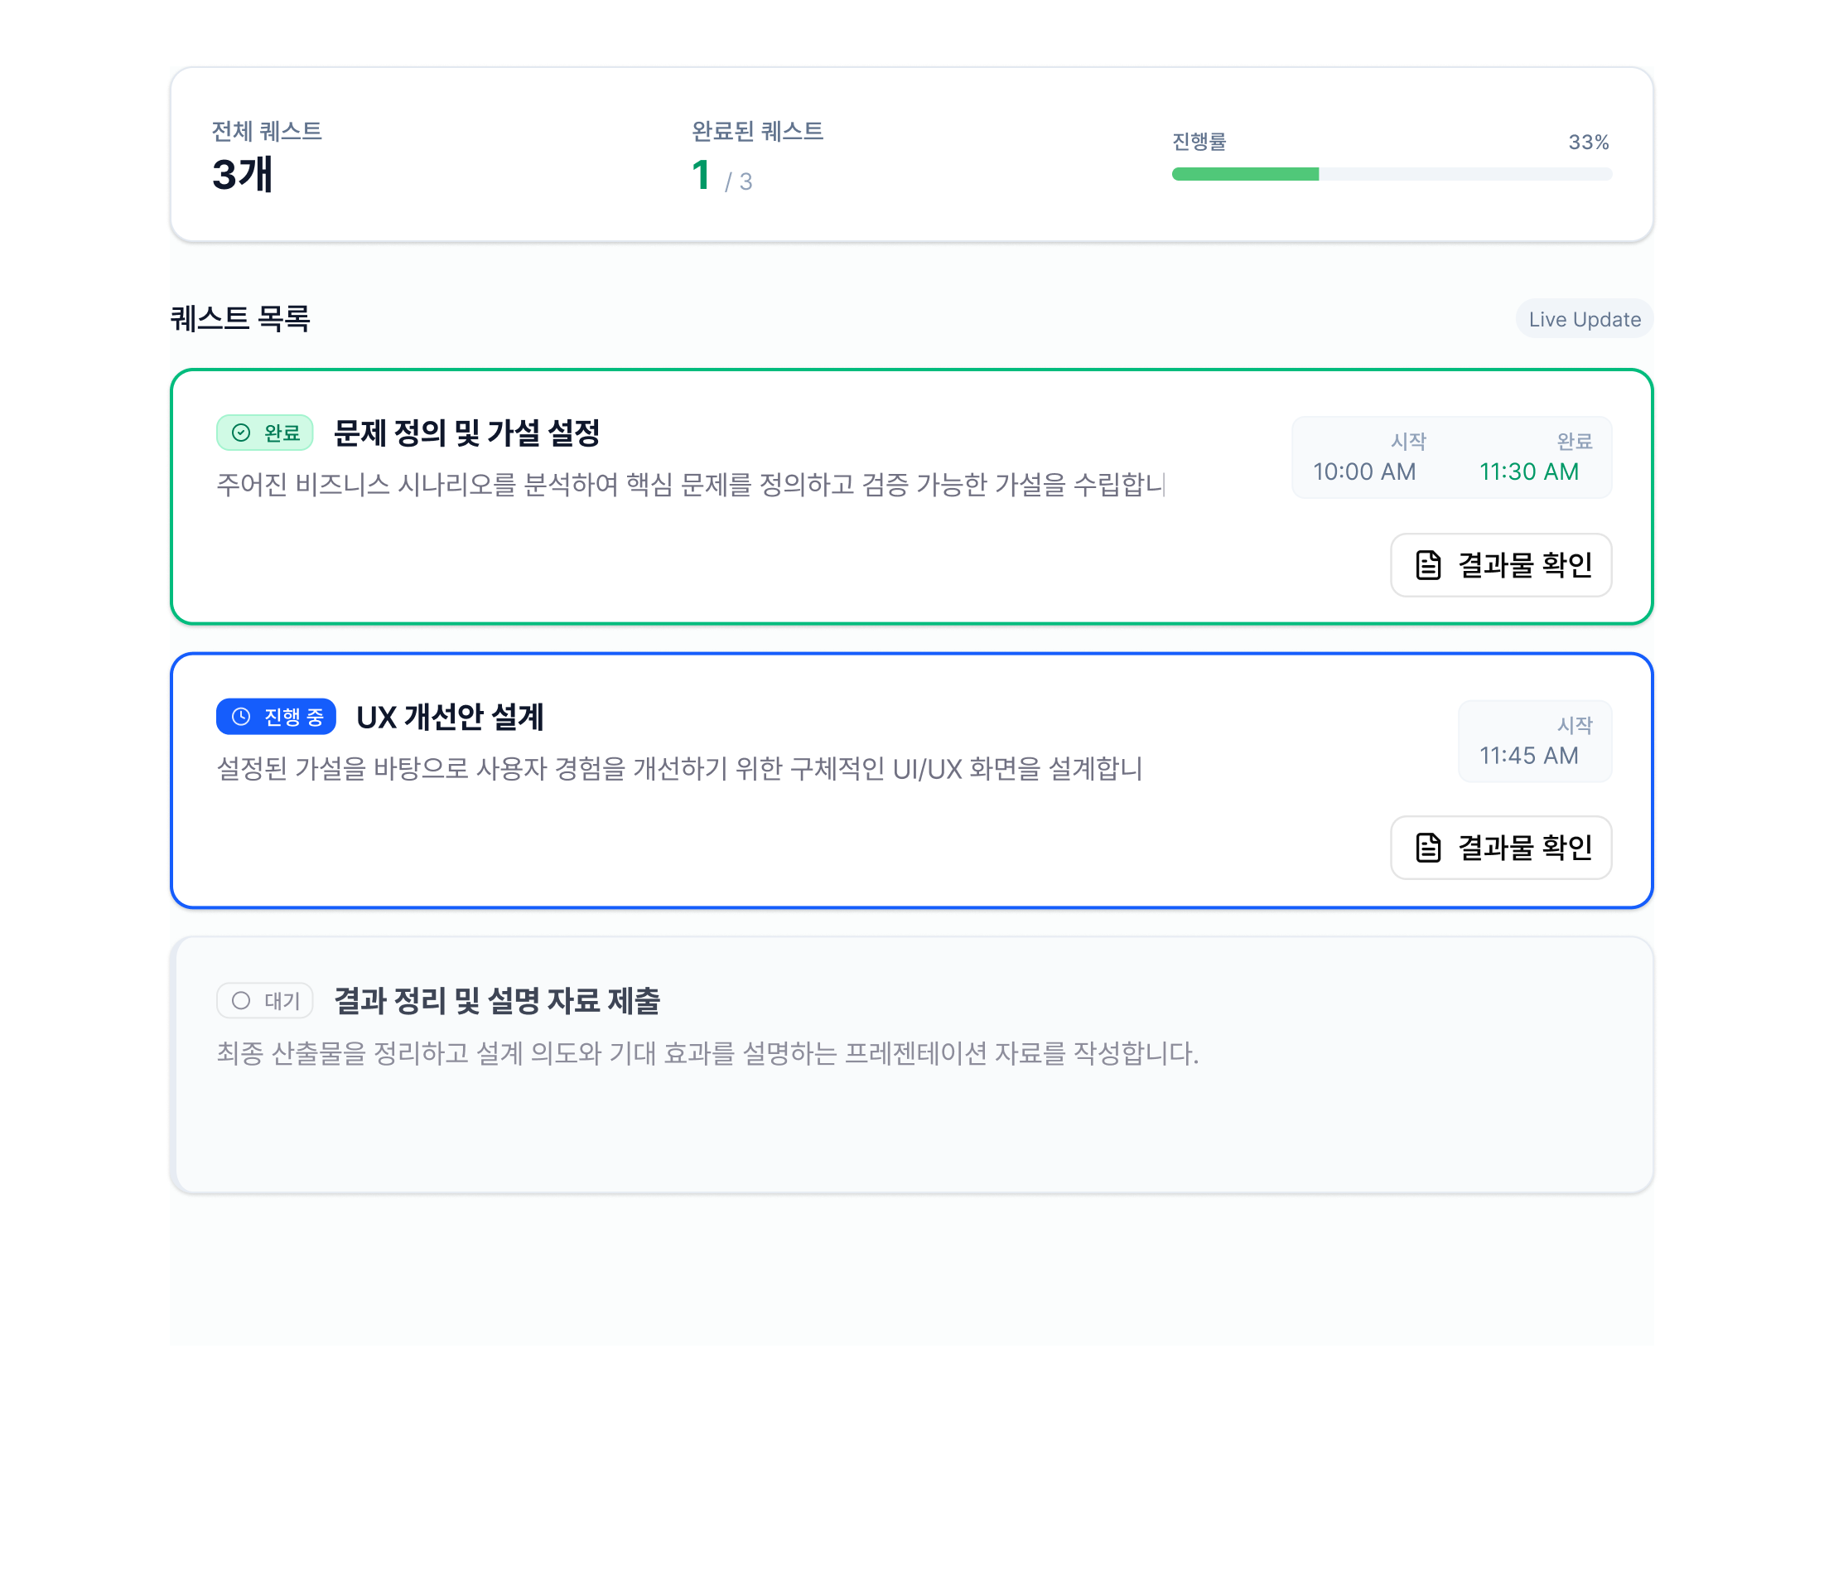Select the 문제 정의 및 가설 설정 quest title
Image resolution: width=1824 pixels, height=1586 pixels.
[466, 433]
